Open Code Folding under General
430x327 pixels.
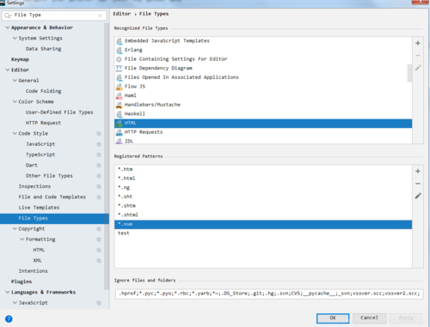[43, 91]
